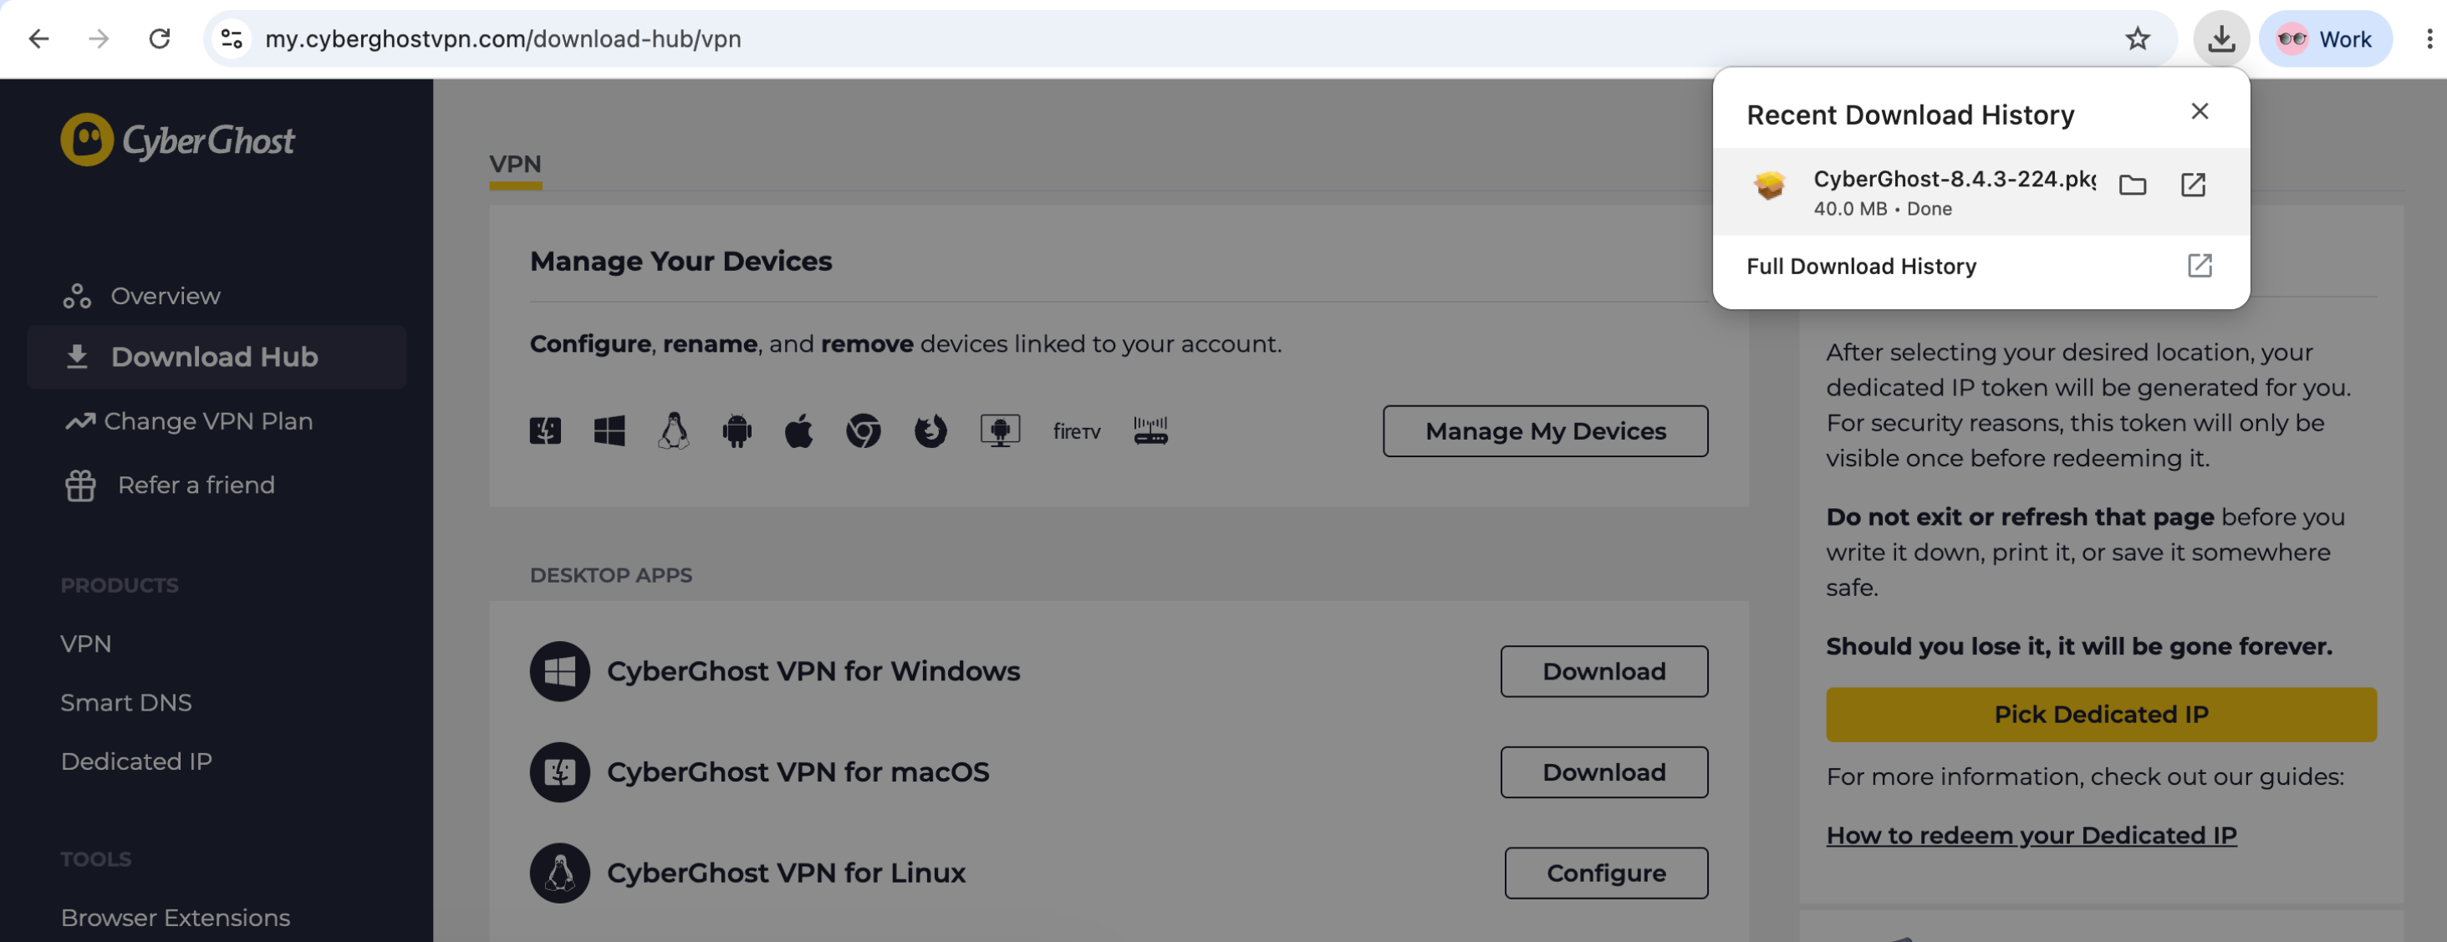The image size is (2447, 942).
Task: Click the CyberGhost-8.4.3-224.pkg file name
Action: tap(1953, 179)
